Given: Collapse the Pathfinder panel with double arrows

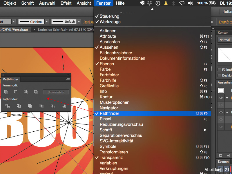Looking at the screenshot, I should coord(68,74).
